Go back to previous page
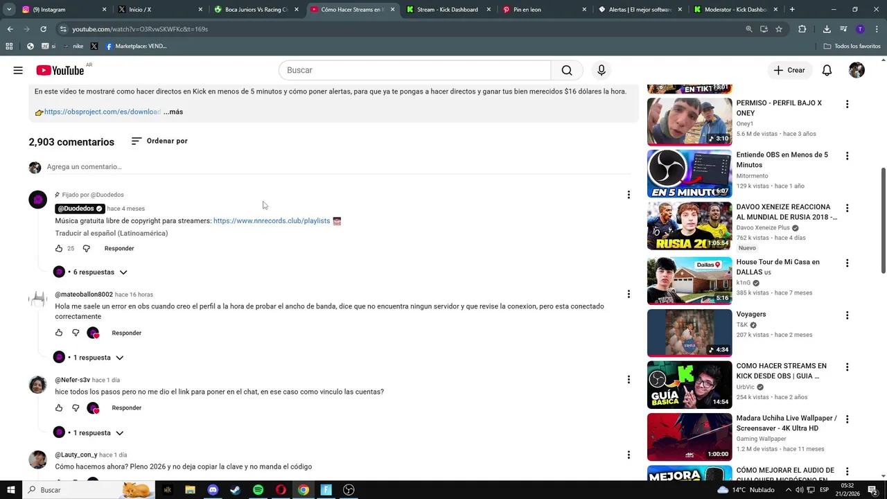Viewport: 887px width, 499px height. tap(10, 29)
